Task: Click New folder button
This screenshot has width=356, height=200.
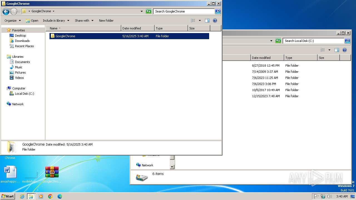Action: tap(106, 21)
